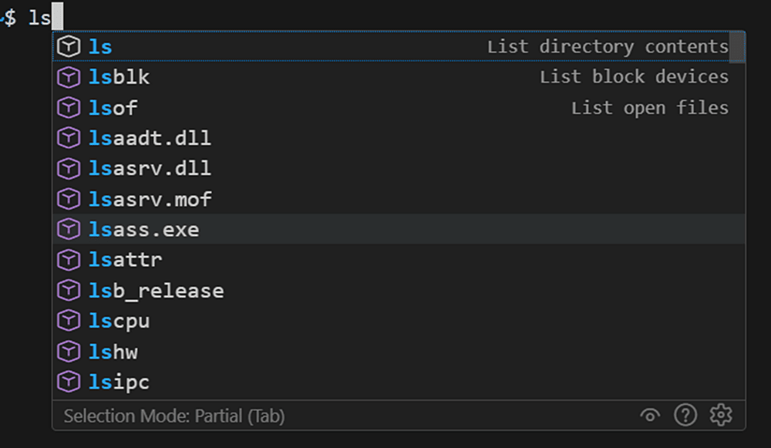Open the settings gear in the suggestion footer

click(720, 416)
